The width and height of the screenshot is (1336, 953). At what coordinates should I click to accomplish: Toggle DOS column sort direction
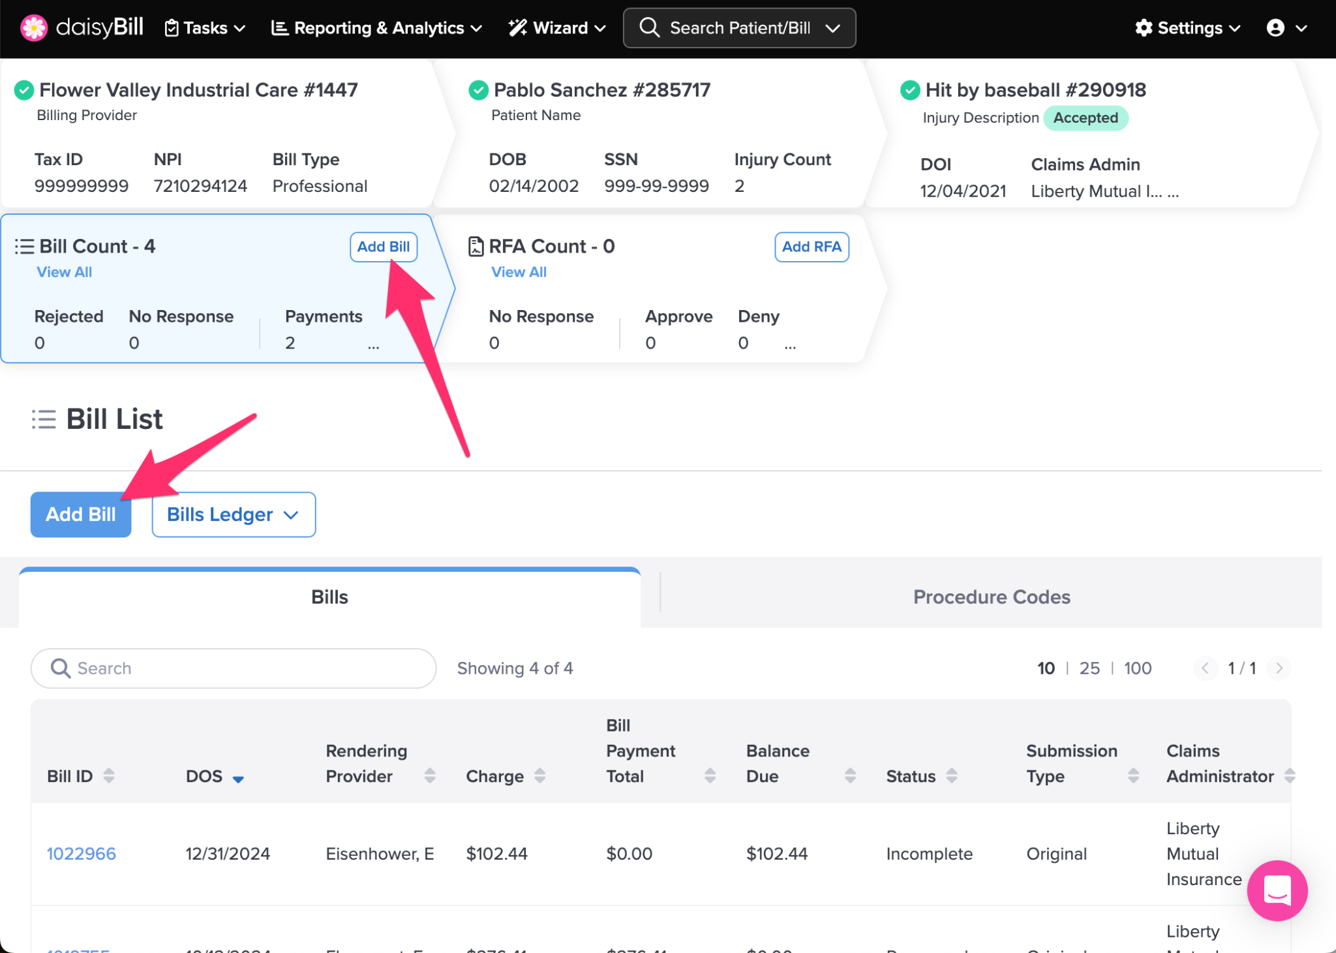238,778
